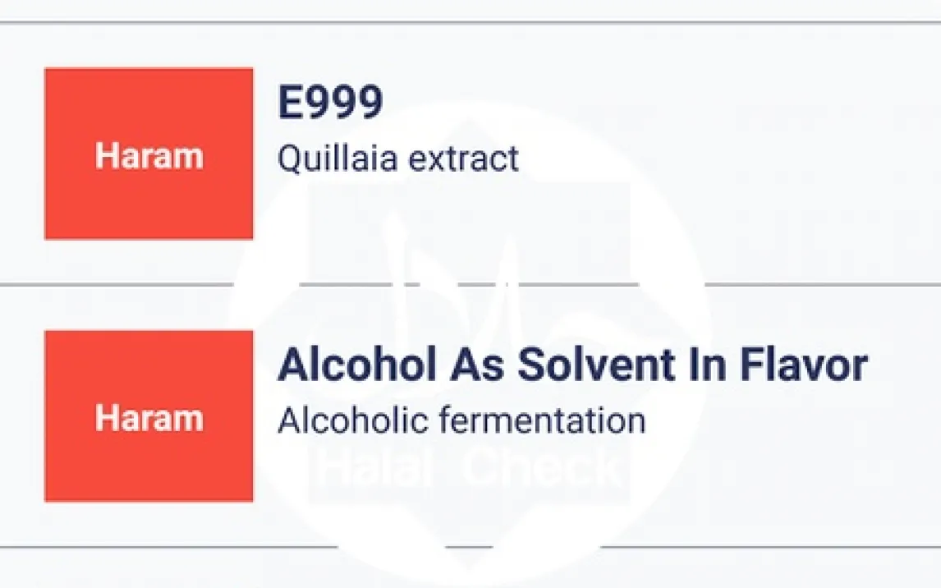Click the white Haram label in Alcohol badge

point(149,418)
